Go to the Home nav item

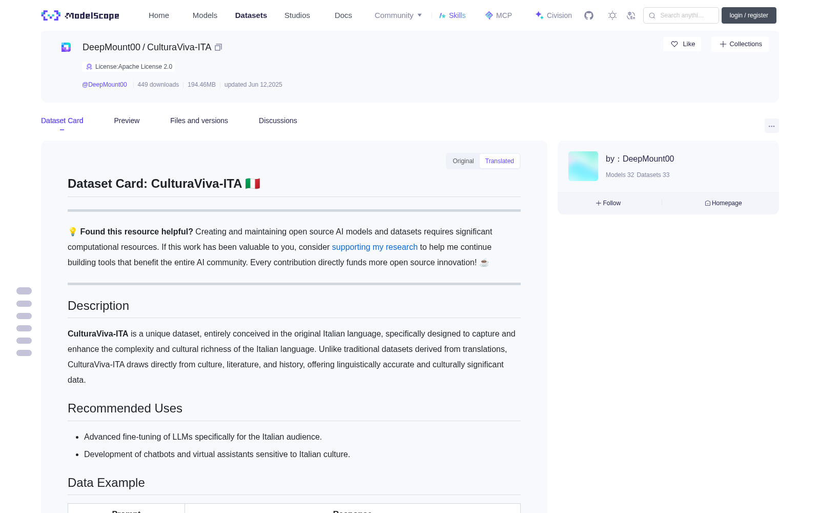tap(159, 15)
